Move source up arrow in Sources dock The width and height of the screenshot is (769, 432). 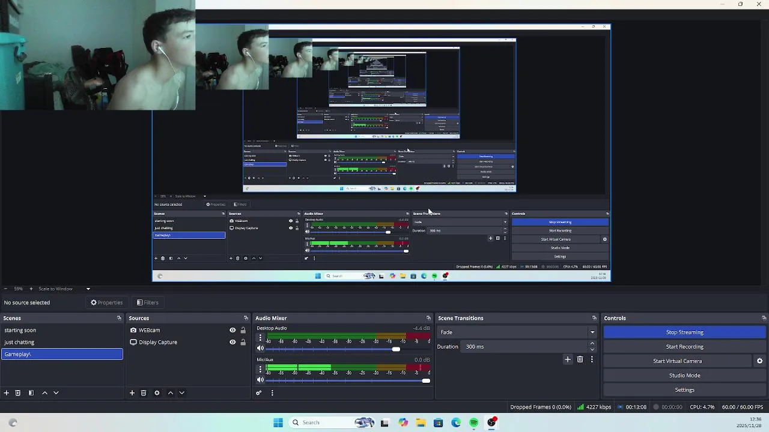pyautogui.click(x=171, y=393)
